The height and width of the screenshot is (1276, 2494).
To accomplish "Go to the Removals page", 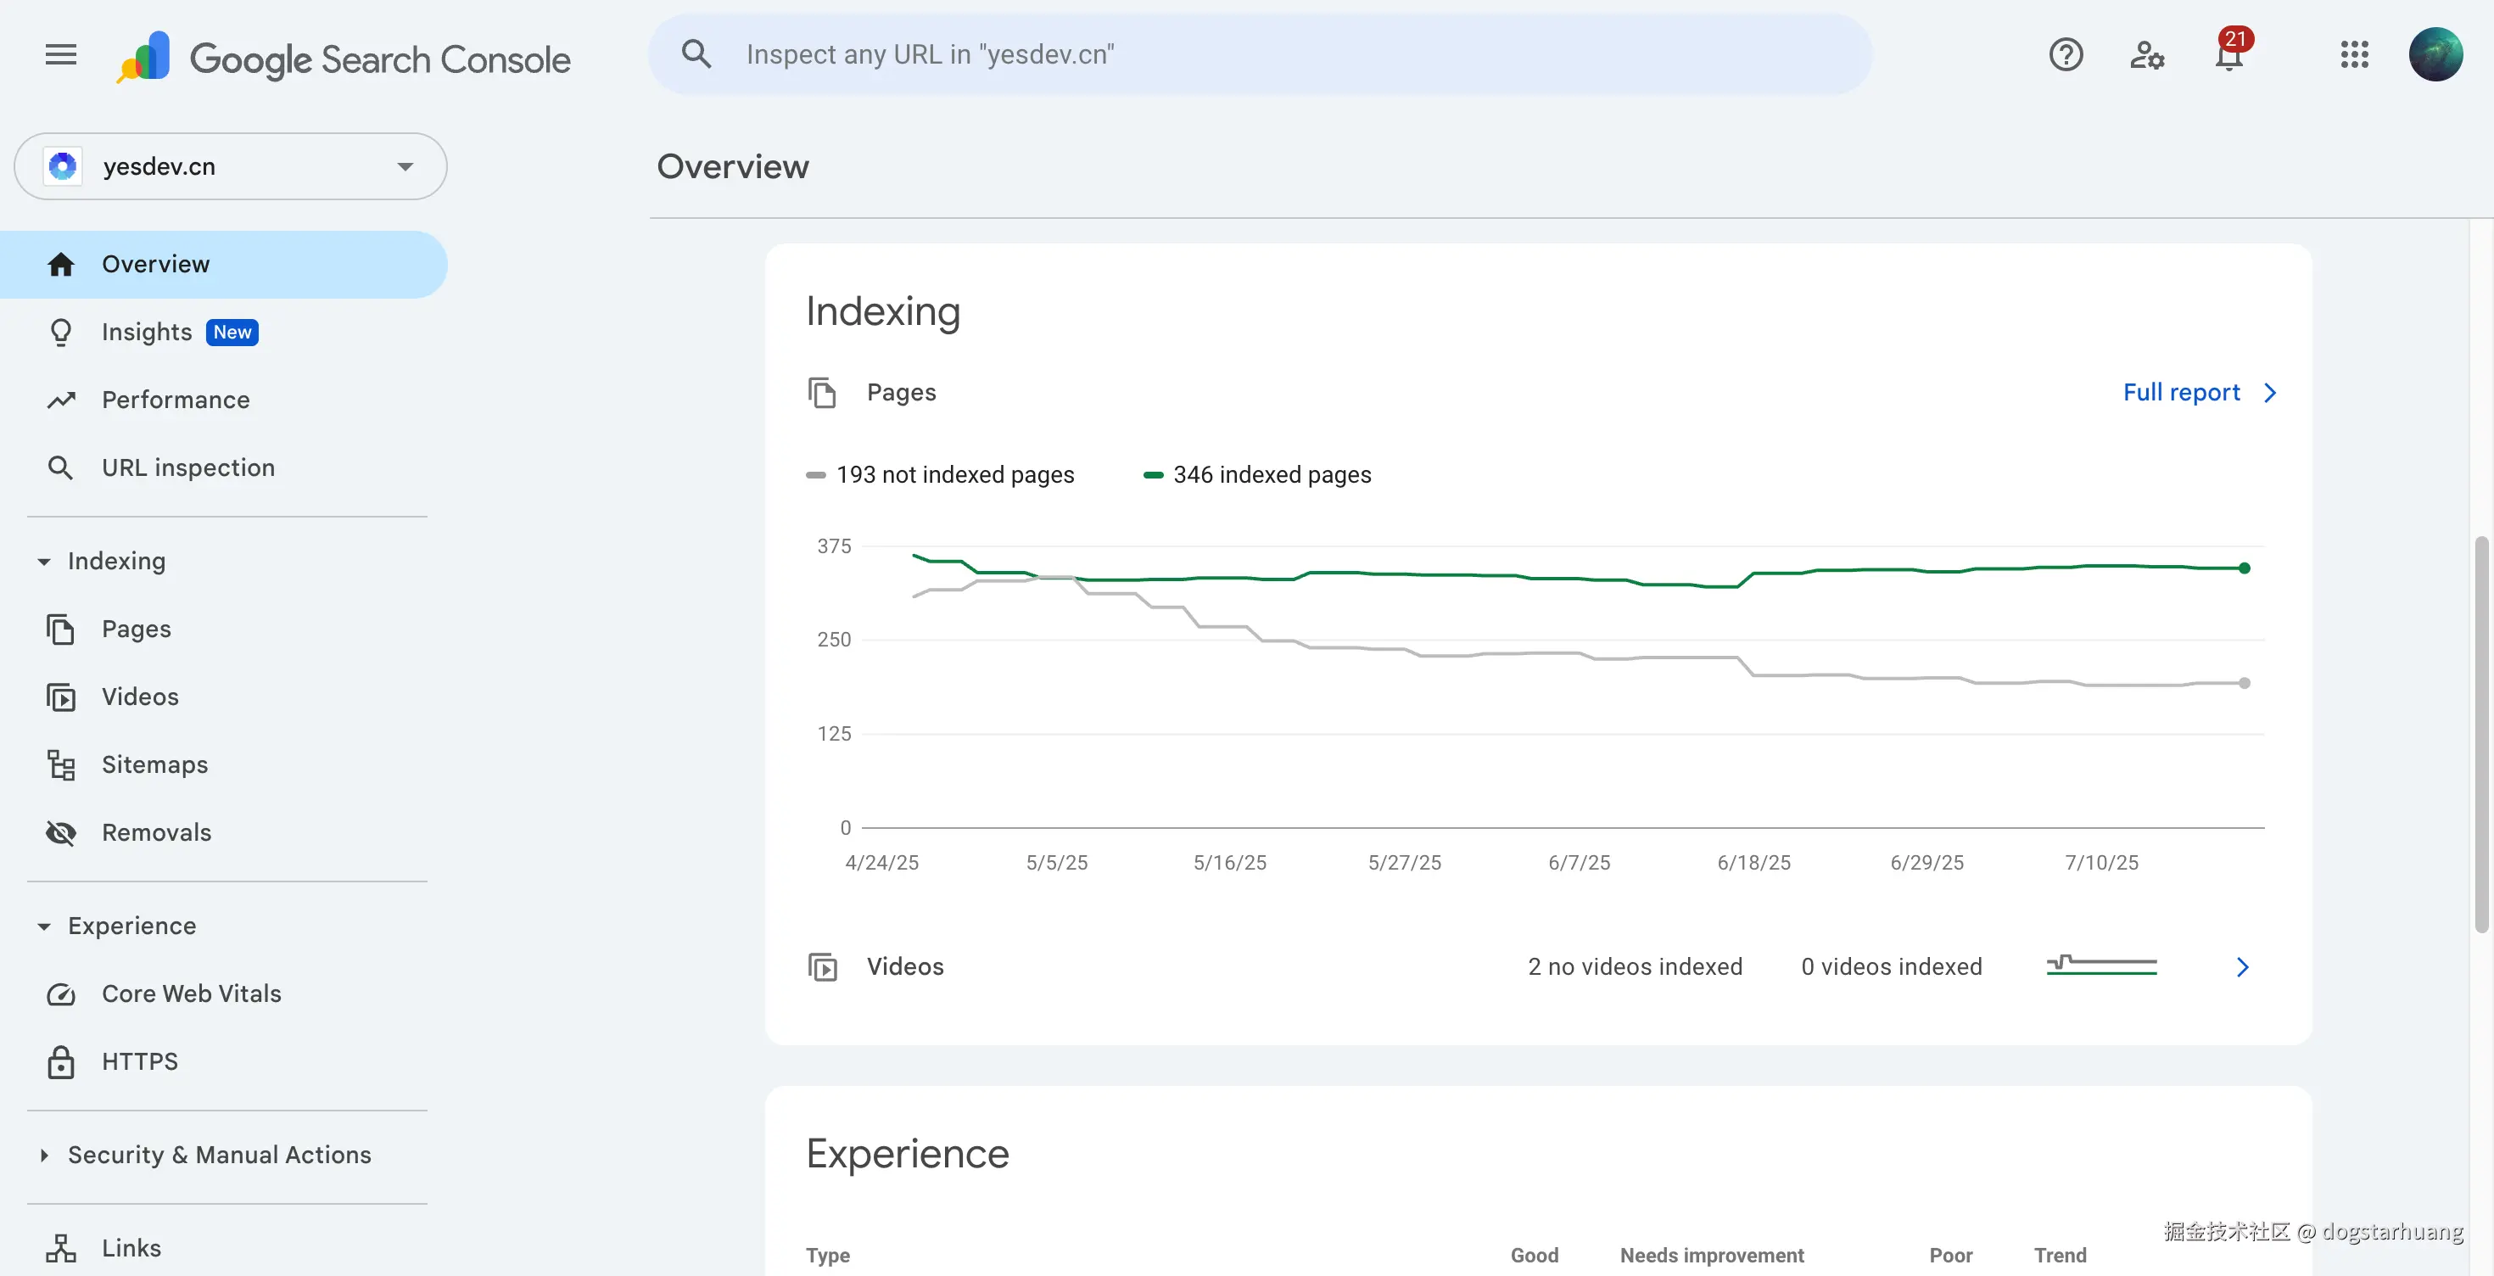I will [156, 831].
